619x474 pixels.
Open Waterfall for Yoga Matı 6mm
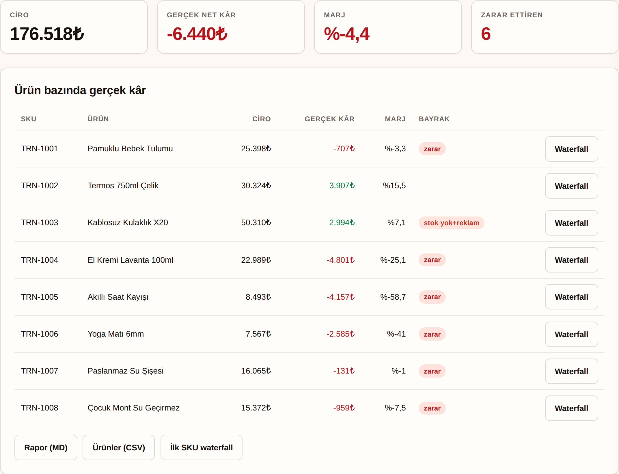point(571,334)
